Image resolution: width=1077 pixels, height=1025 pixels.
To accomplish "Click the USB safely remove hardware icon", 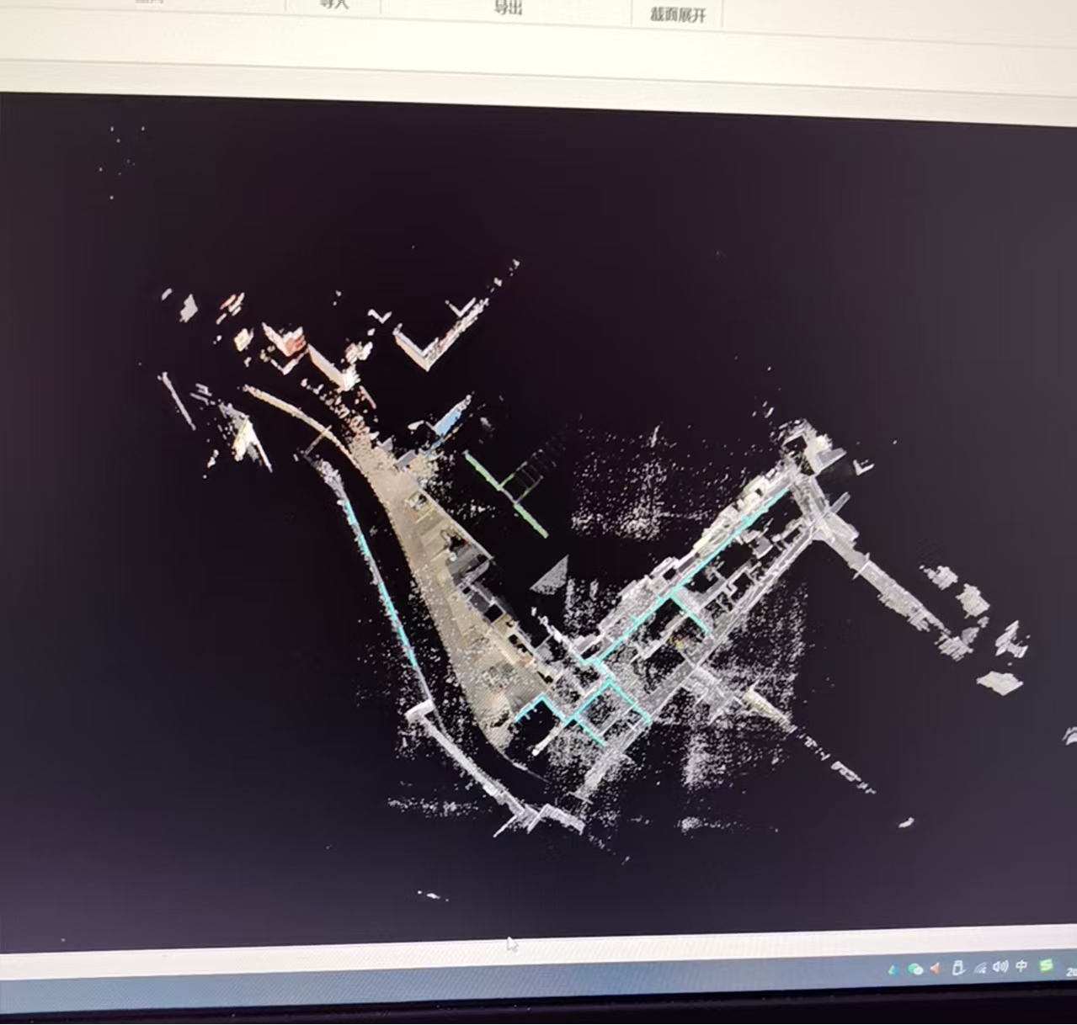I will [957, 968].
